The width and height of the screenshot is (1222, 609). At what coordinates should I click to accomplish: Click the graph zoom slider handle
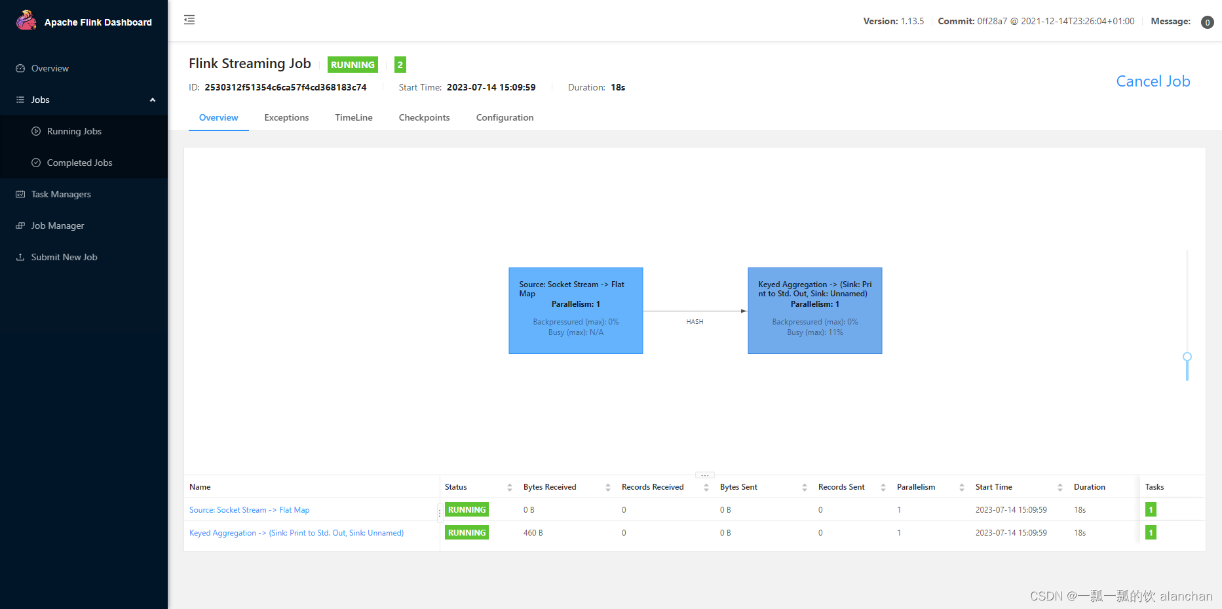[x=1187, y=357]
